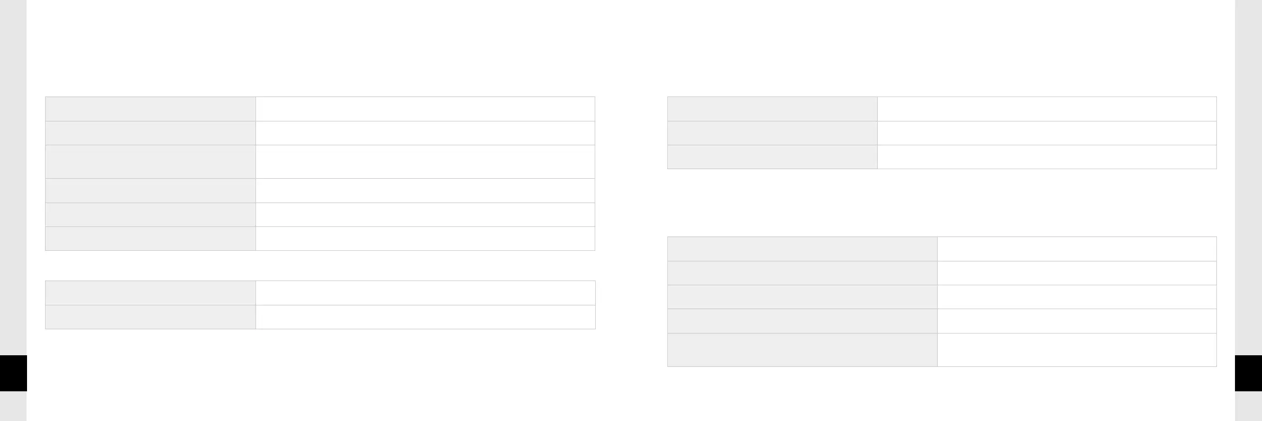Click last-row gray cell of top-left table

(151, 239)
